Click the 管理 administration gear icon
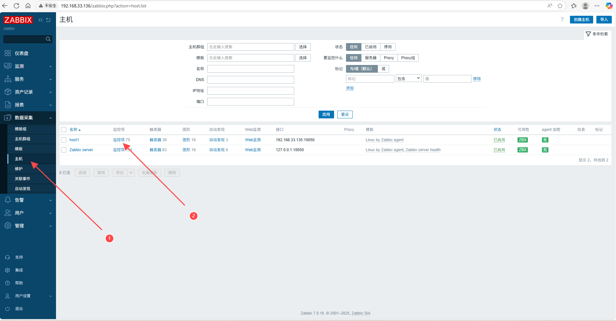This screenshot has height=321, width=616. pyautogui.click(x=8, y=225)
